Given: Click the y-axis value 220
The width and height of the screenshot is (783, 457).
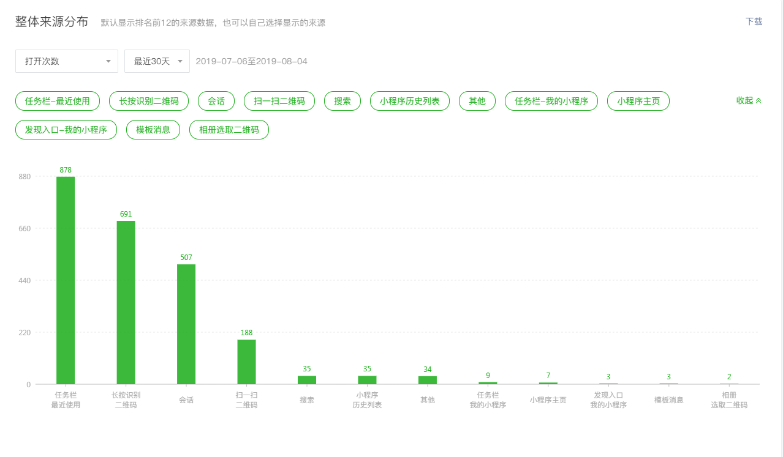Looking at the screenshot, I should click(x=25, y=333).
